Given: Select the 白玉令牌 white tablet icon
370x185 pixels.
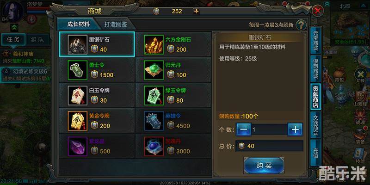Looking at the screenshot, I should [78, 96].
